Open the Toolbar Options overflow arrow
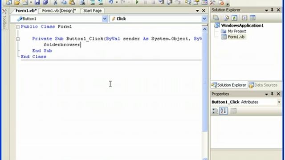 tap(228, 4)
